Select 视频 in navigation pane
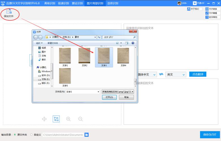This screenshot has width=221, height=141. [42, 48]
